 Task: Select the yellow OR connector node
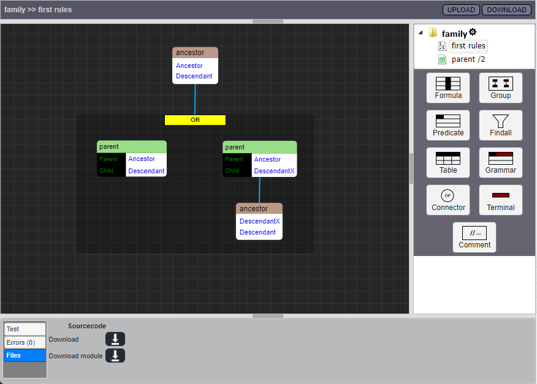click(195, 120)
